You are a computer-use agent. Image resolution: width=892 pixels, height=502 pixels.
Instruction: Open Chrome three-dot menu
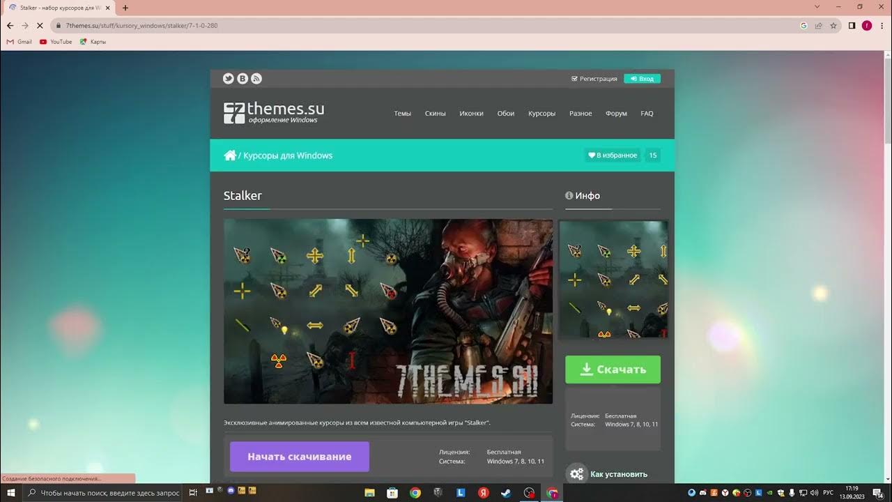[882, 25]
